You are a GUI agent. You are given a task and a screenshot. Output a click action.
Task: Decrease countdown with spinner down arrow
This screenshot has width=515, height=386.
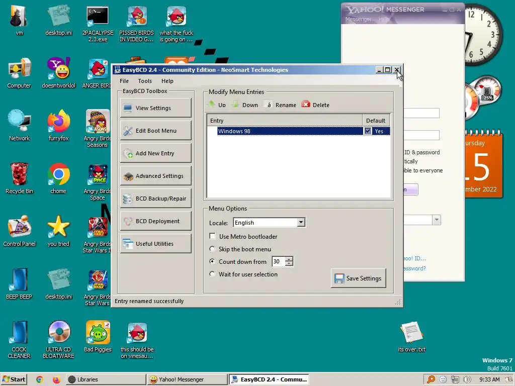tap(289, 264)
